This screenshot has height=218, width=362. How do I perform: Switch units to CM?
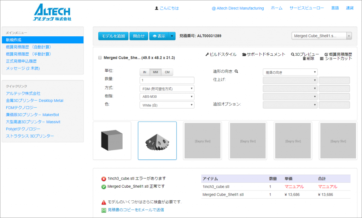[167, 72]
